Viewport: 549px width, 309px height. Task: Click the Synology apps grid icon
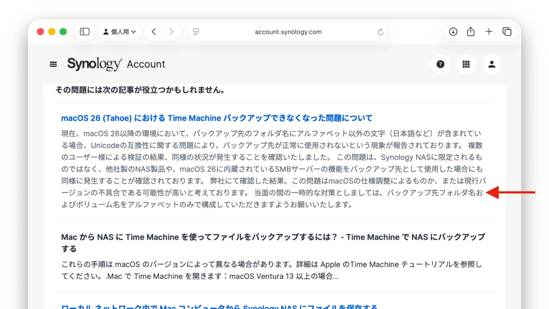coord(466,64)
